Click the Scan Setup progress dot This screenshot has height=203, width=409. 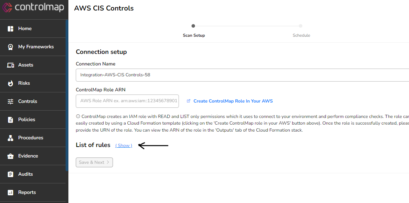tap(193, 26)
